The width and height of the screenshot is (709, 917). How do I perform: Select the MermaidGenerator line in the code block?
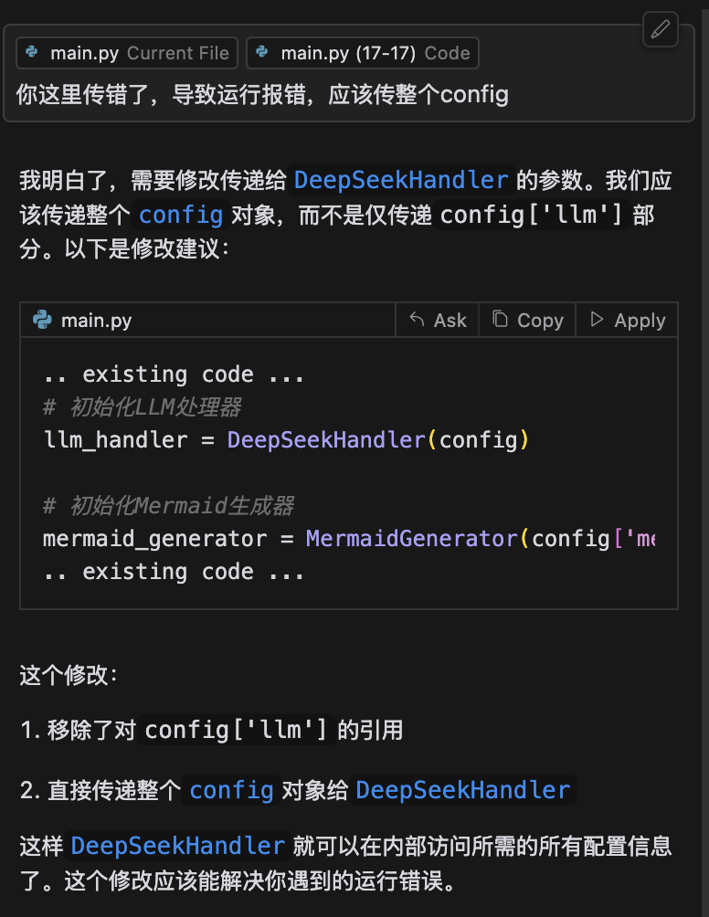[x=347, y=539]
